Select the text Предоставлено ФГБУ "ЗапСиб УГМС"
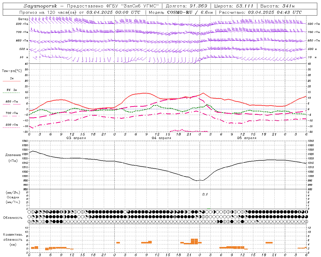Image resolution: width=321 pixels, height=257 pixels. click(x=113, y=6)
